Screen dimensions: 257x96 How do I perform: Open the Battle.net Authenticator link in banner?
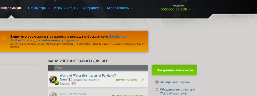pyautogui.click(x=68, y=38)
